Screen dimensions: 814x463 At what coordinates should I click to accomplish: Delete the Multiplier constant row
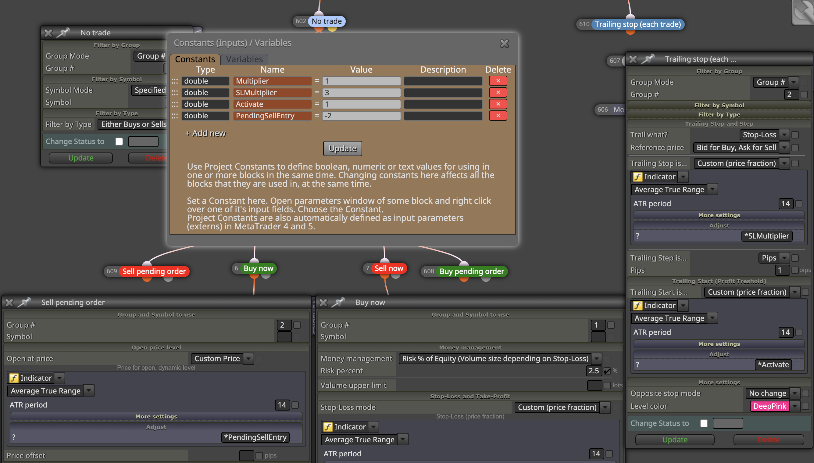click(498, 81)
